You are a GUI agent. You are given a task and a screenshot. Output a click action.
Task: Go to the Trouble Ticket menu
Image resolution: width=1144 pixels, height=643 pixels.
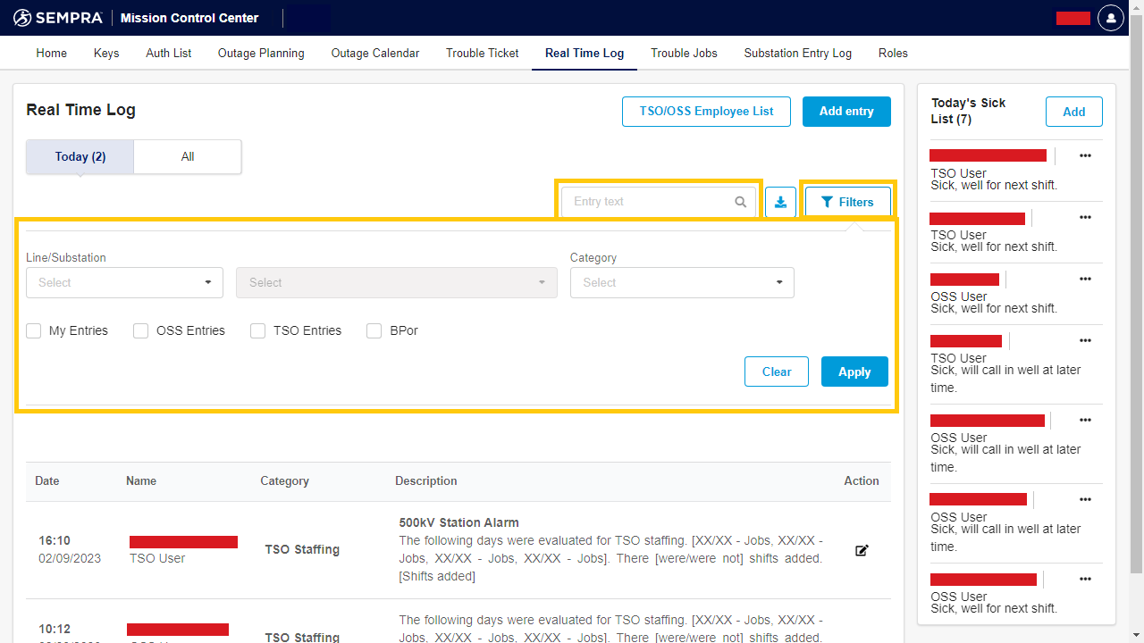click(x=483, y=53)
